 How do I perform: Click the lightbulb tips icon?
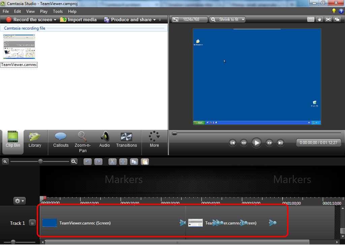click(334, 11)
